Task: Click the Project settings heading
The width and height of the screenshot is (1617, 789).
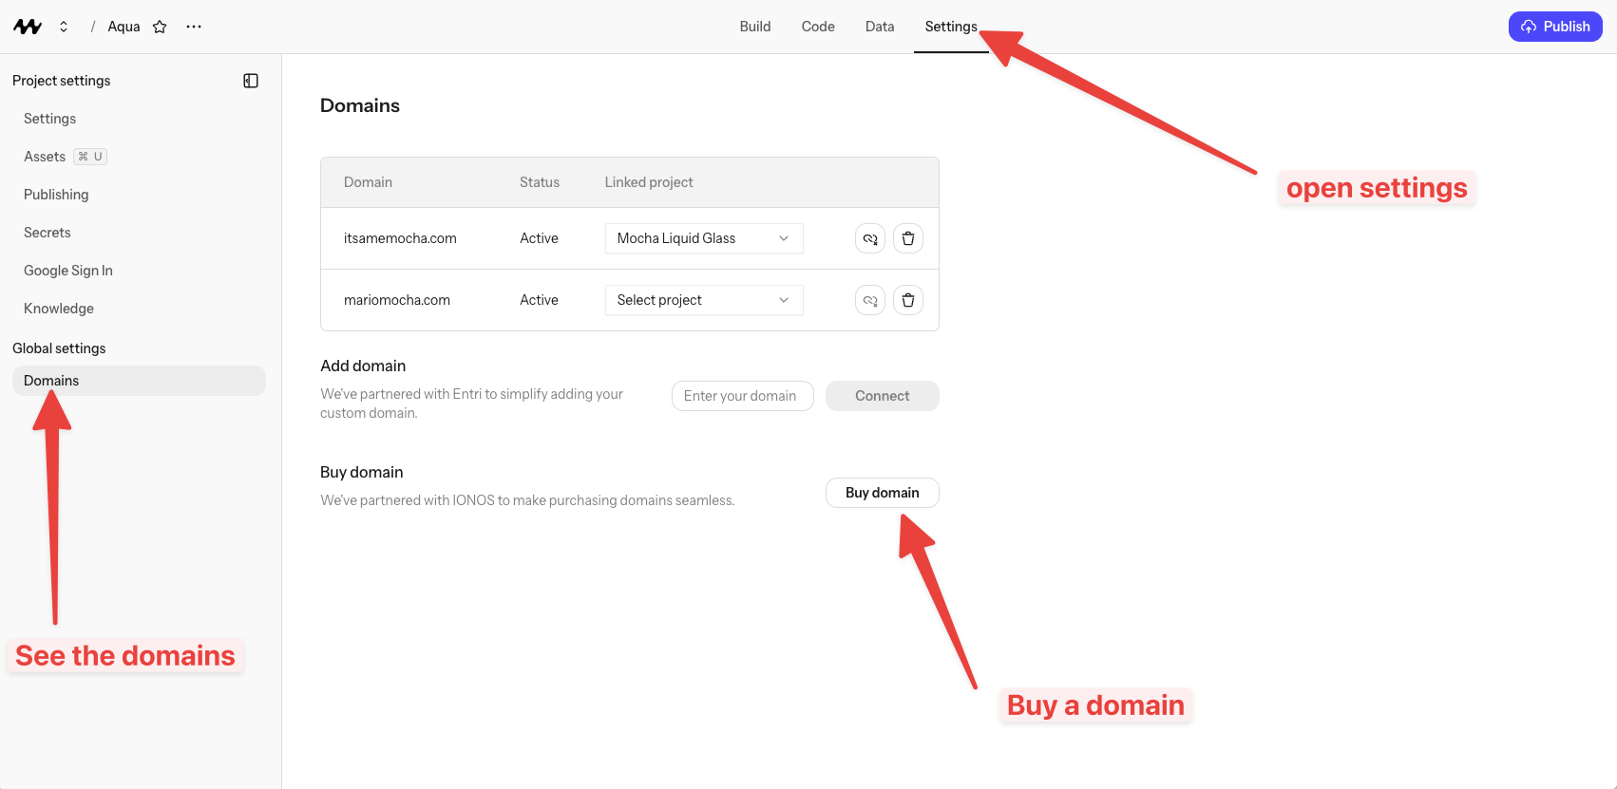Action: point(62,81)
